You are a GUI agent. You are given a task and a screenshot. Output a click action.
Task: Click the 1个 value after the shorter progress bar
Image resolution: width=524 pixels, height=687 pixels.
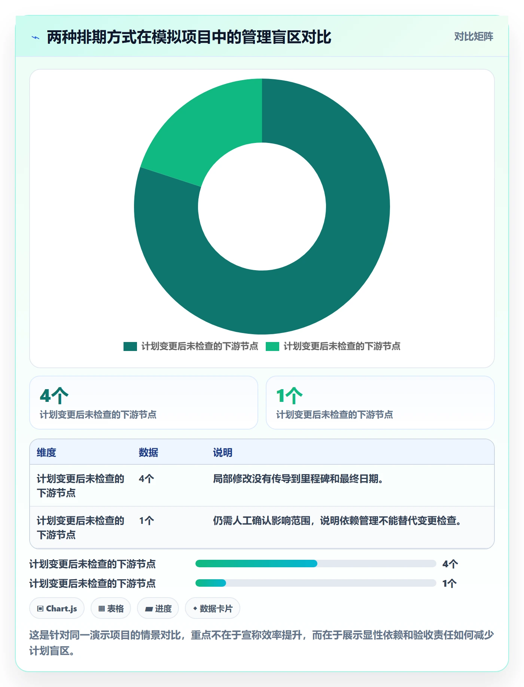(x=450, y=583)
